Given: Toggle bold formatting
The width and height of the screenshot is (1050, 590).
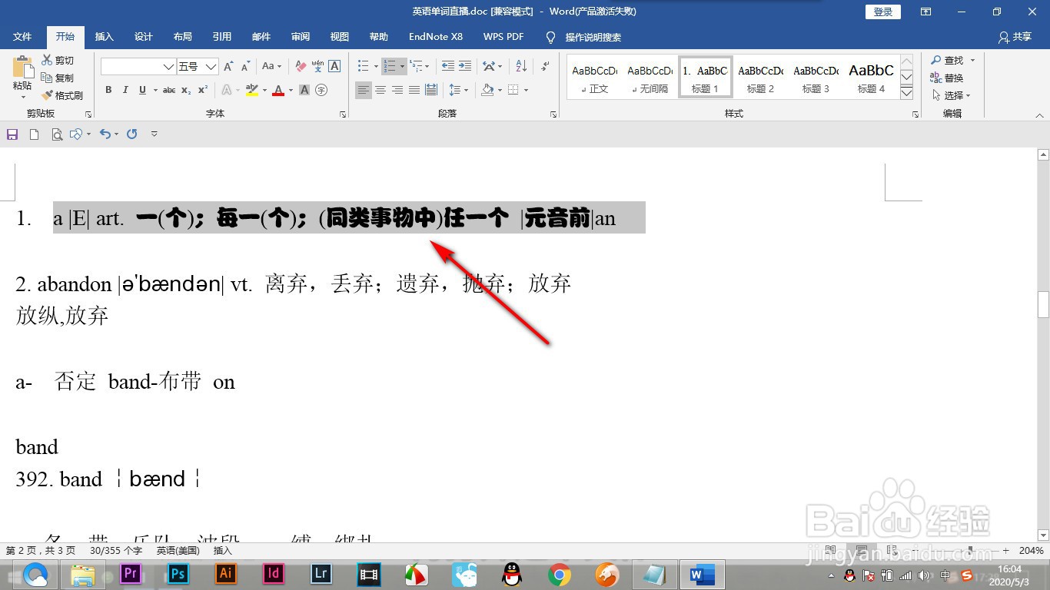Looking at the screenshot, I should [108, 90].
